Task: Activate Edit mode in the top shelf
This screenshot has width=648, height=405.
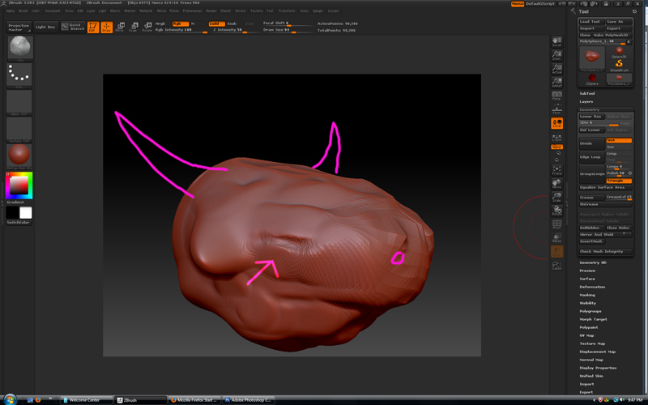Action: 93,27
